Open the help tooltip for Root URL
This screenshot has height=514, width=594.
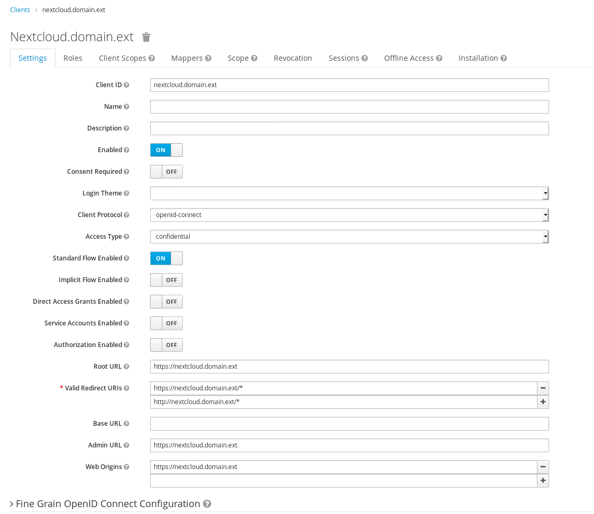(x=125, y=366)
